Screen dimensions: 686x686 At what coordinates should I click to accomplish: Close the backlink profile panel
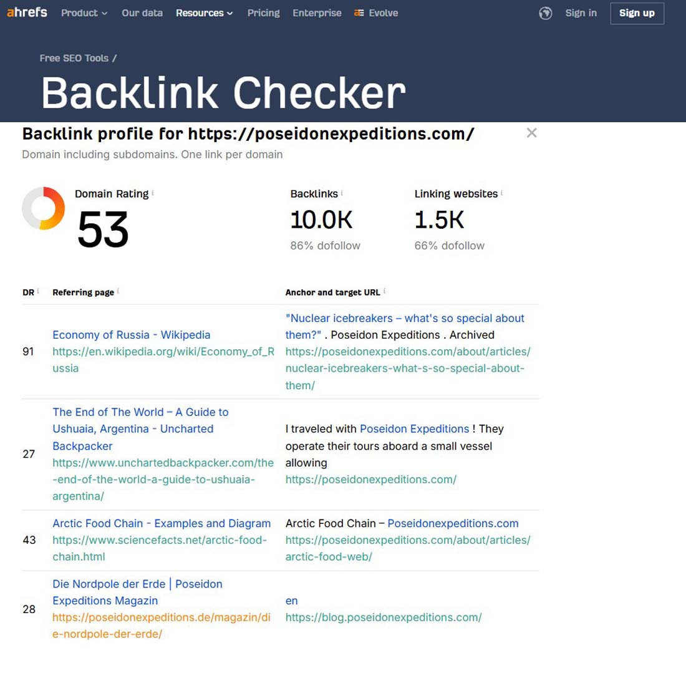point(531,133)
